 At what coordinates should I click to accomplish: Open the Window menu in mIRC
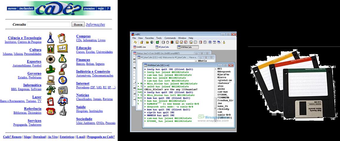[x=182, y=38]
